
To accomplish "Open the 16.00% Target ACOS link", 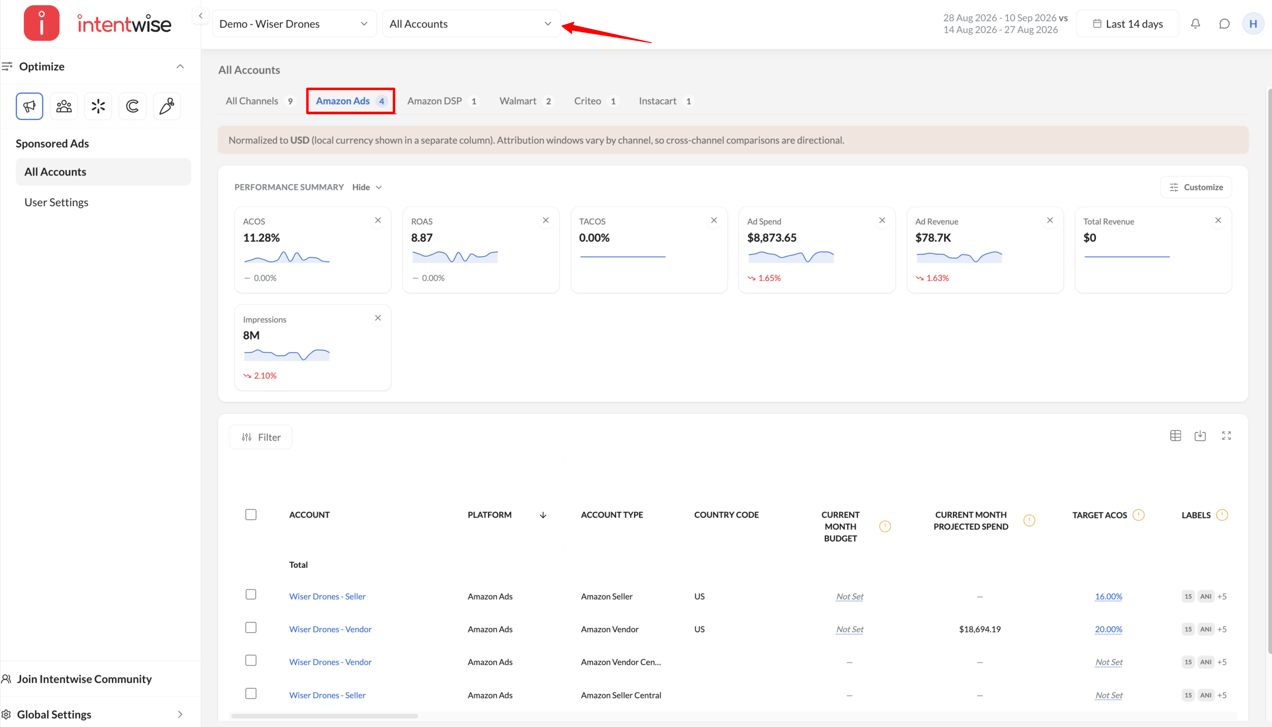I will pyautogui.click(x=1108, y=596).
